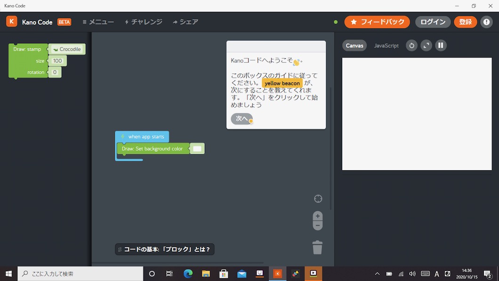Click the size value 100 field
The image size is (499, 281).
tap(57, 61)
